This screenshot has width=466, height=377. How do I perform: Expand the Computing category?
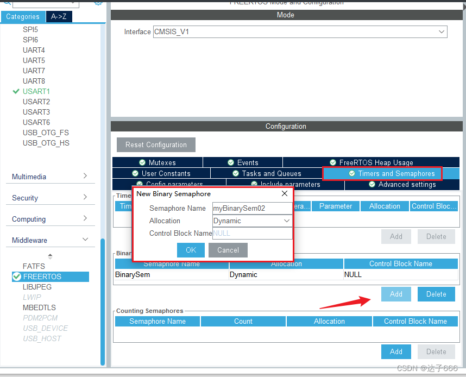coord(50,219)
